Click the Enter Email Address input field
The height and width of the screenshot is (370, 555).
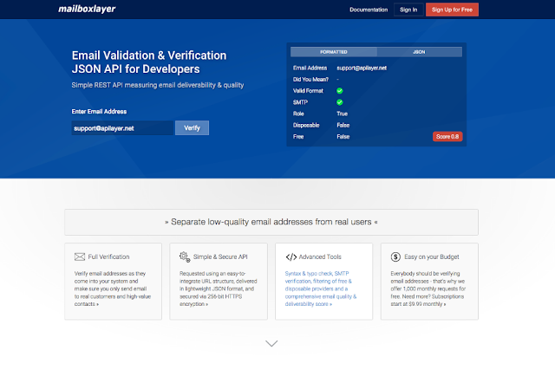[x=122, y=128]
